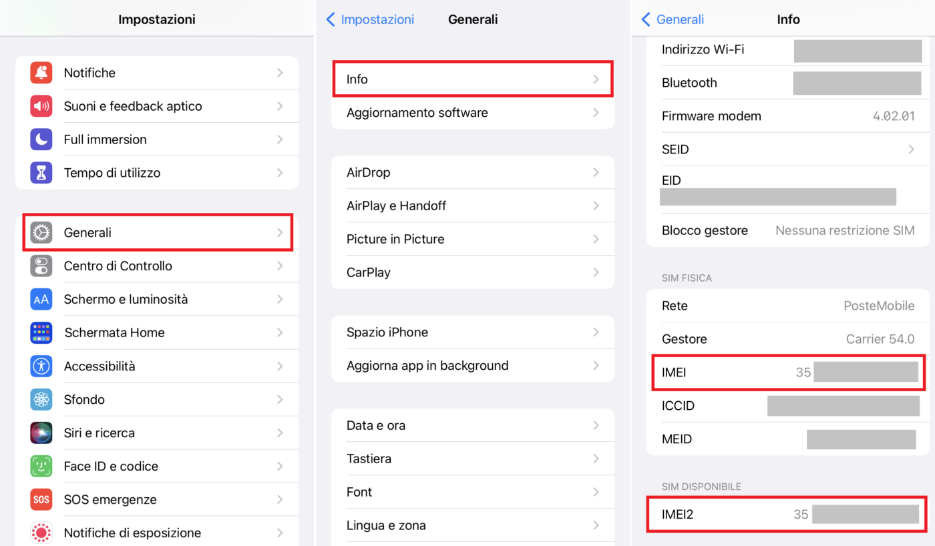Tap the Tempo di utilizzo hourglass icon

(41, 173)
